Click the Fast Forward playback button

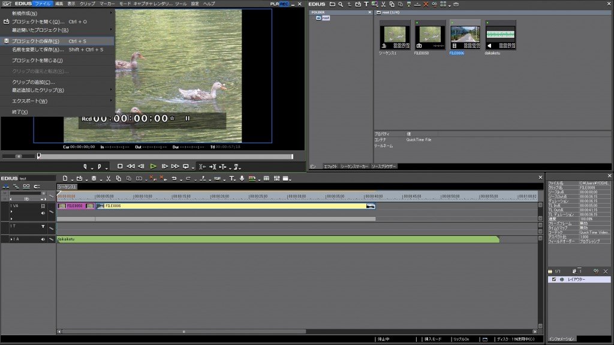pyautogui.click(x=175, y=167)
